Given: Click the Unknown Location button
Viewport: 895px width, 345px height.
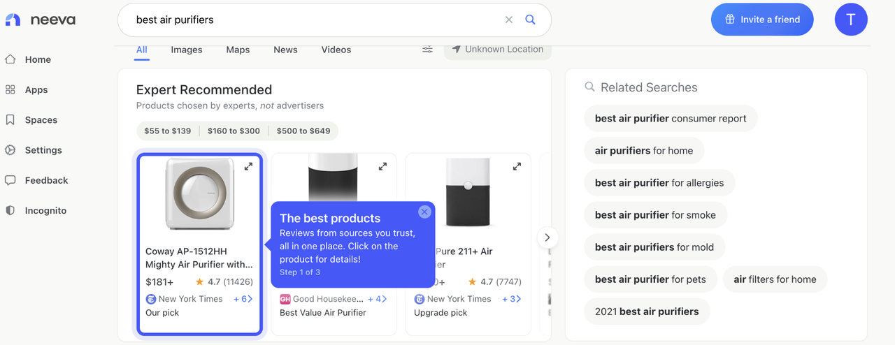Looking at the screenshot, I should pos(497,49).
